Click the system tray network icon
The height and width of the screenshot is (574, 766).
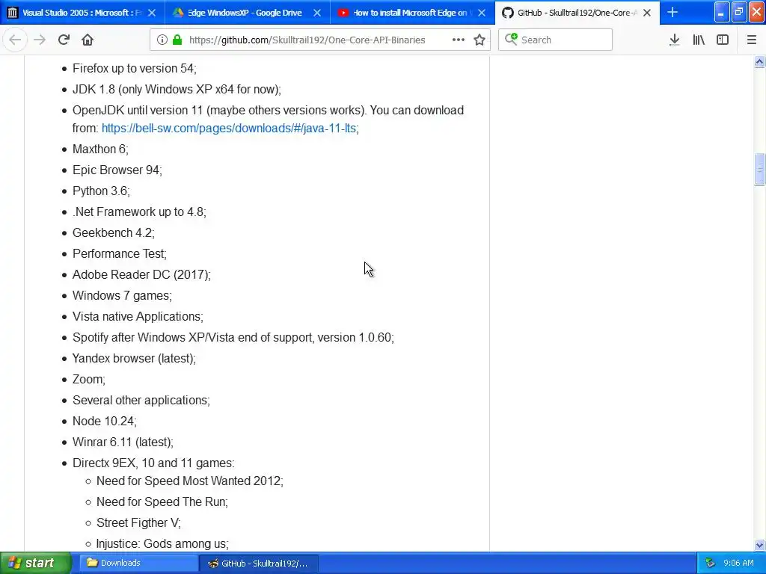pos(710,564)
